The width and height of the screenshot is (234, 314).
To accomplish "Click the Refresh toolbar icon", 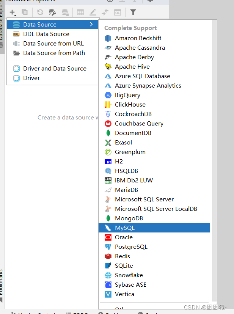I will [x=40, y=12].
